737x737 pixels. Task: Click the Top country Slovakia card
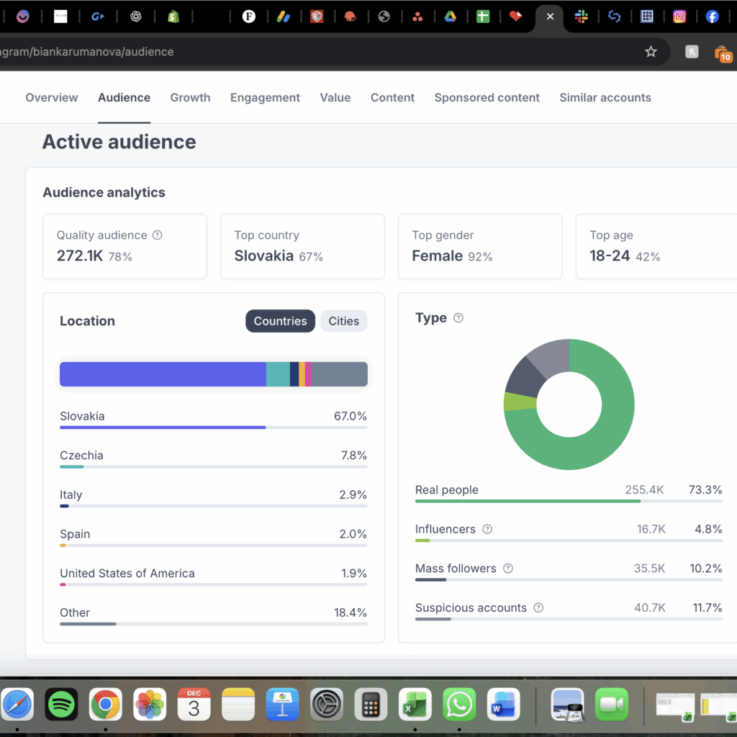[302, 246]
